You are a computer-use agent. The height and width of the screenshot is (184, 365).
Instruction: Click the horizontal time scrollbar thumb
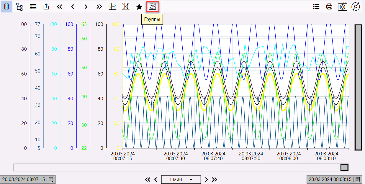click(344, 167)
